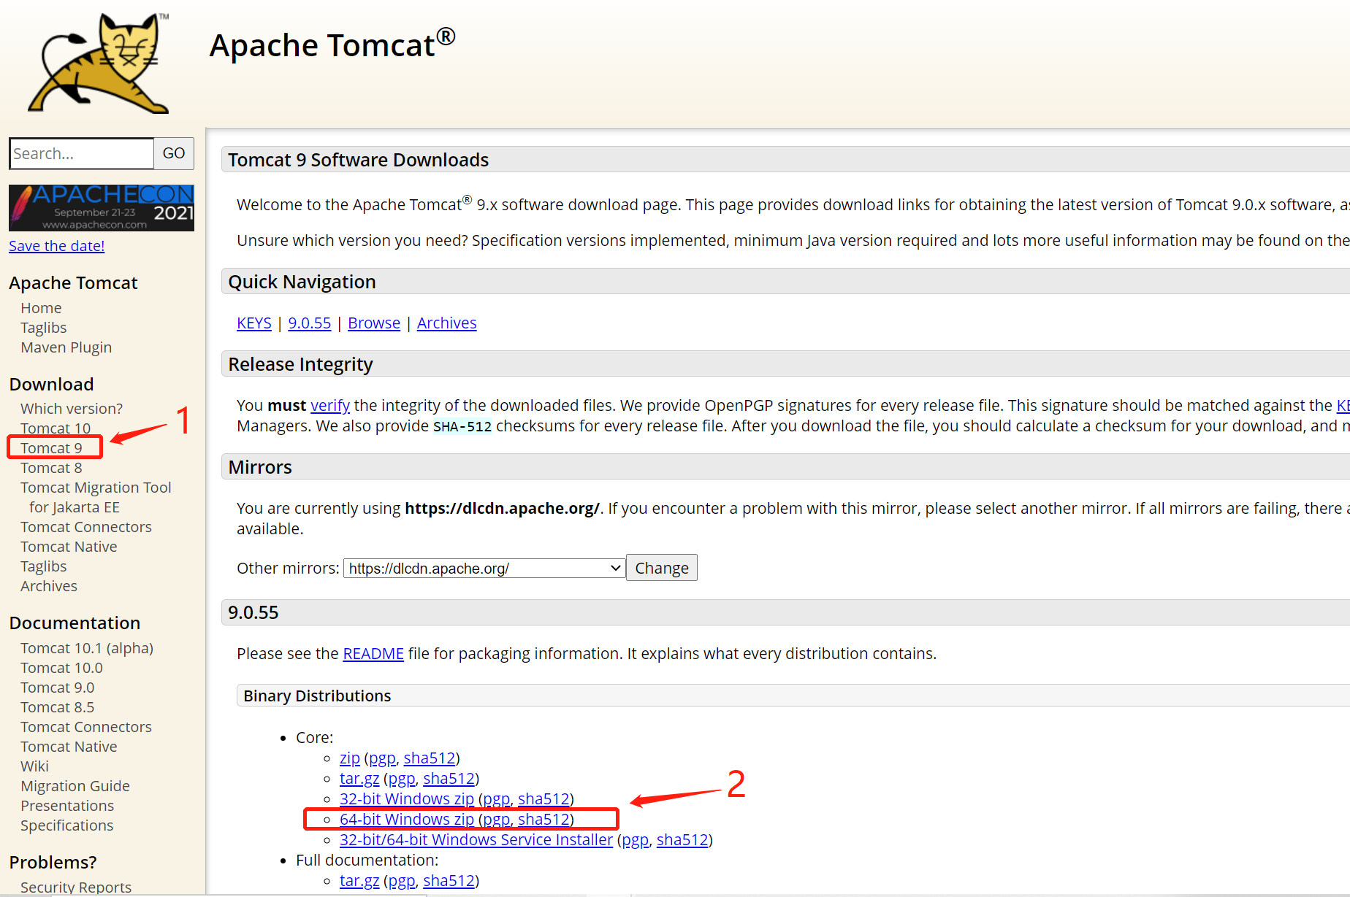This screenshot has width=1350, height=897.
Task: Open Tomcat Migration Tool for Jakarta EE
Action: point(96,497)
